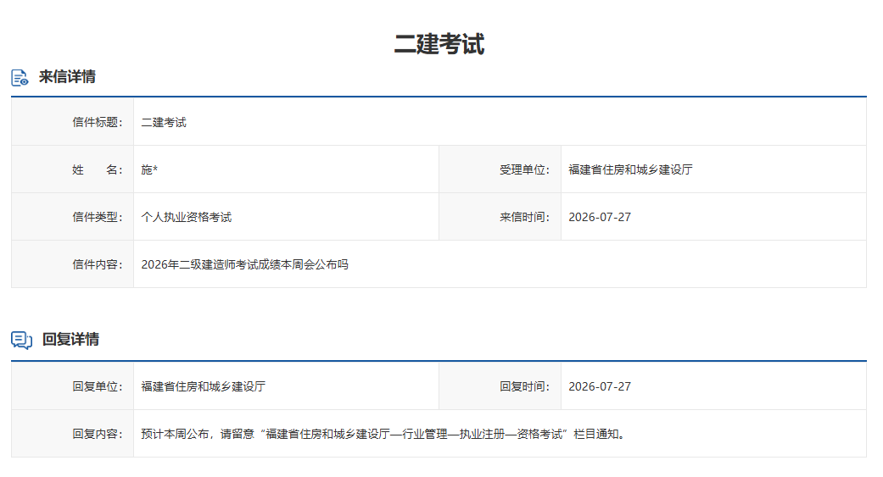Click 福建省住房和城乡建设厅 in 回复单位 row
This screenshot has width=883, height=477.
[x=204, y=386]
